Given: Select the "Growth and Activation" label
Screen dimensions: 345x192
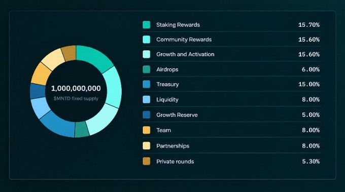Looking at the screenshot, I should click(x=185, y=54).
